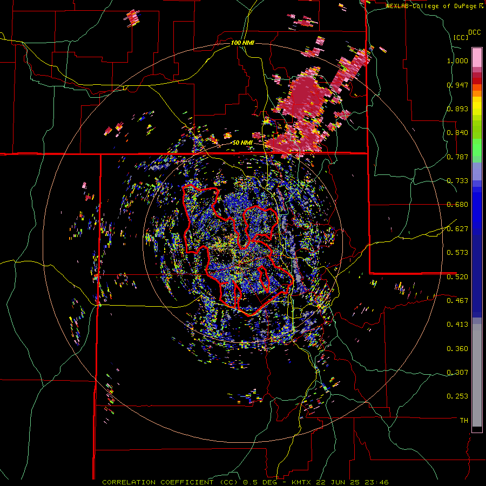Select the 0.573 scale value
This screenshot has height=486, width=486.
(x=457, y=253)
